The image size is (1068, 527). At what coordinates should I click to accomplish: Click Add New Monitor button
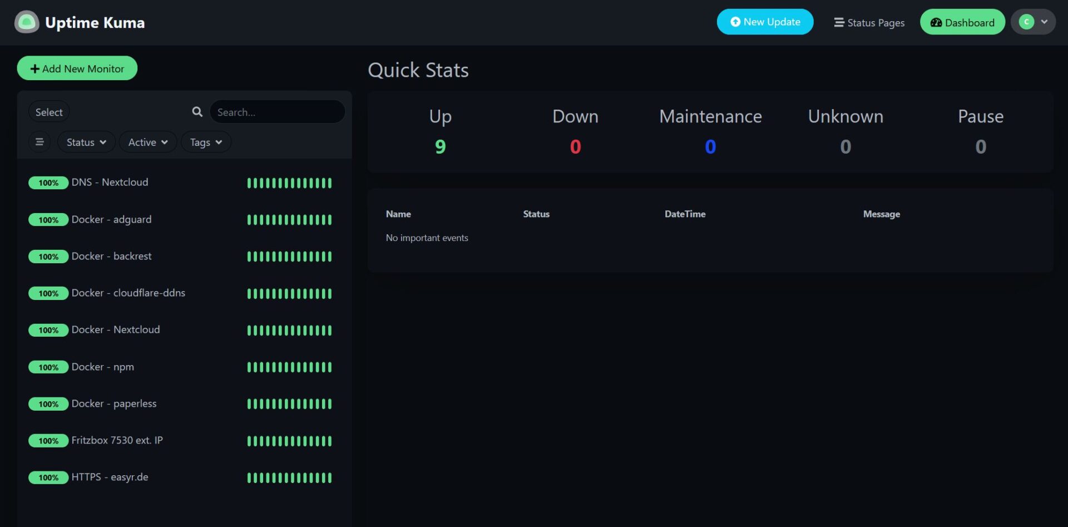(77, 68)
